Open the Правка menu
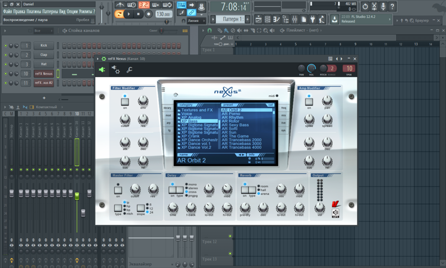The height and width of the screenshot is (268, 446). 19,11
